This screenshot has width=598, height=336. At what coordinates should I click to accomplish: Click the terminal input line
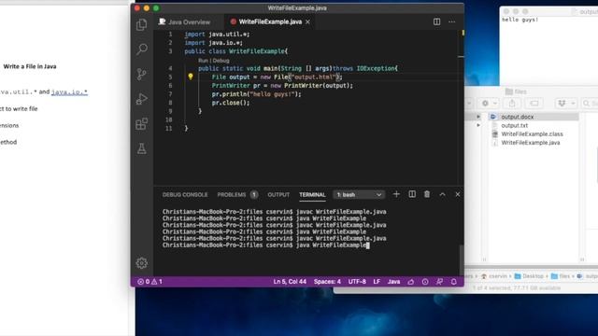click(265, 245)
